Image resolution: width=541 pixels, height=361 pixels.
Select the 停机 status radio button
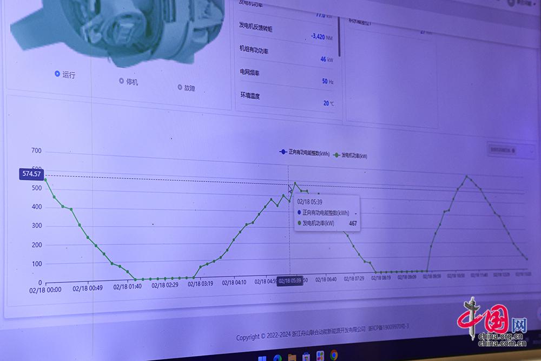tap(121, 81)
